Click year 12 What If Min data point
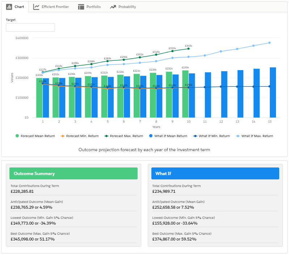The height and width of the screenshot is (255, 289). pos(221,86)
